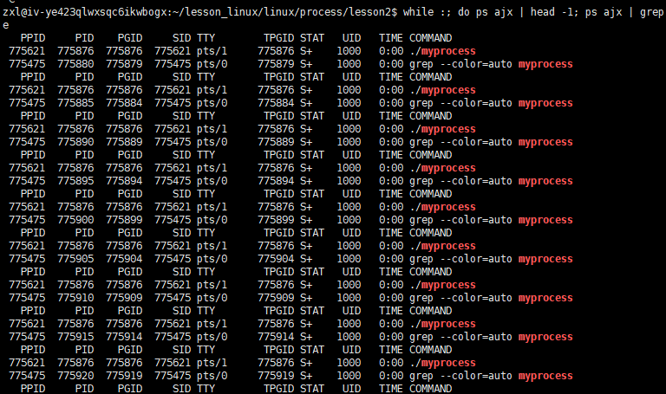The image size is (666, 394).
Task: Select the PID value 775900
Action: click(x=75, y=220)
